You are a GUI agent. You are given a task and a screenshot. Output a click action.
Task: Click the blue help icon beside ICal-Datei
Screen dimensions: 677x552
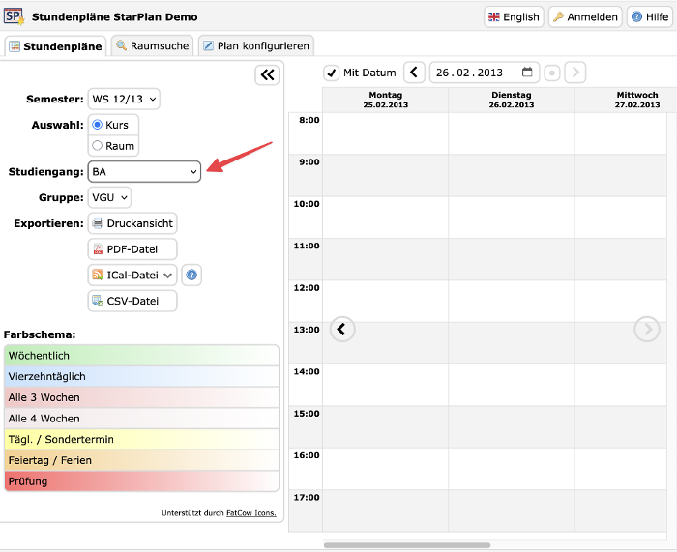click(x=191, y=276)
